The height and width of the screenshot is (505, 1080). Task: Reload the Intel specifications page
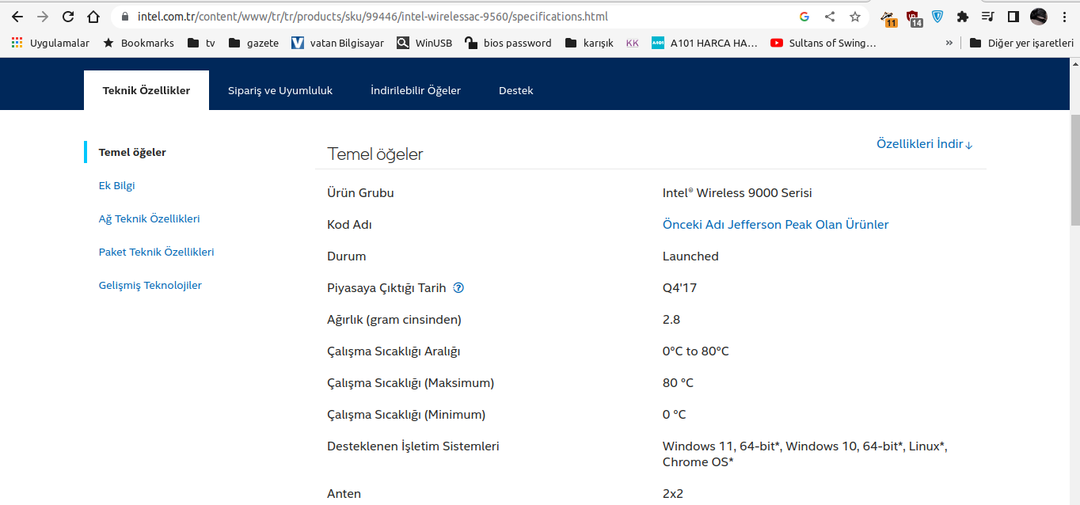pos(68,17)
